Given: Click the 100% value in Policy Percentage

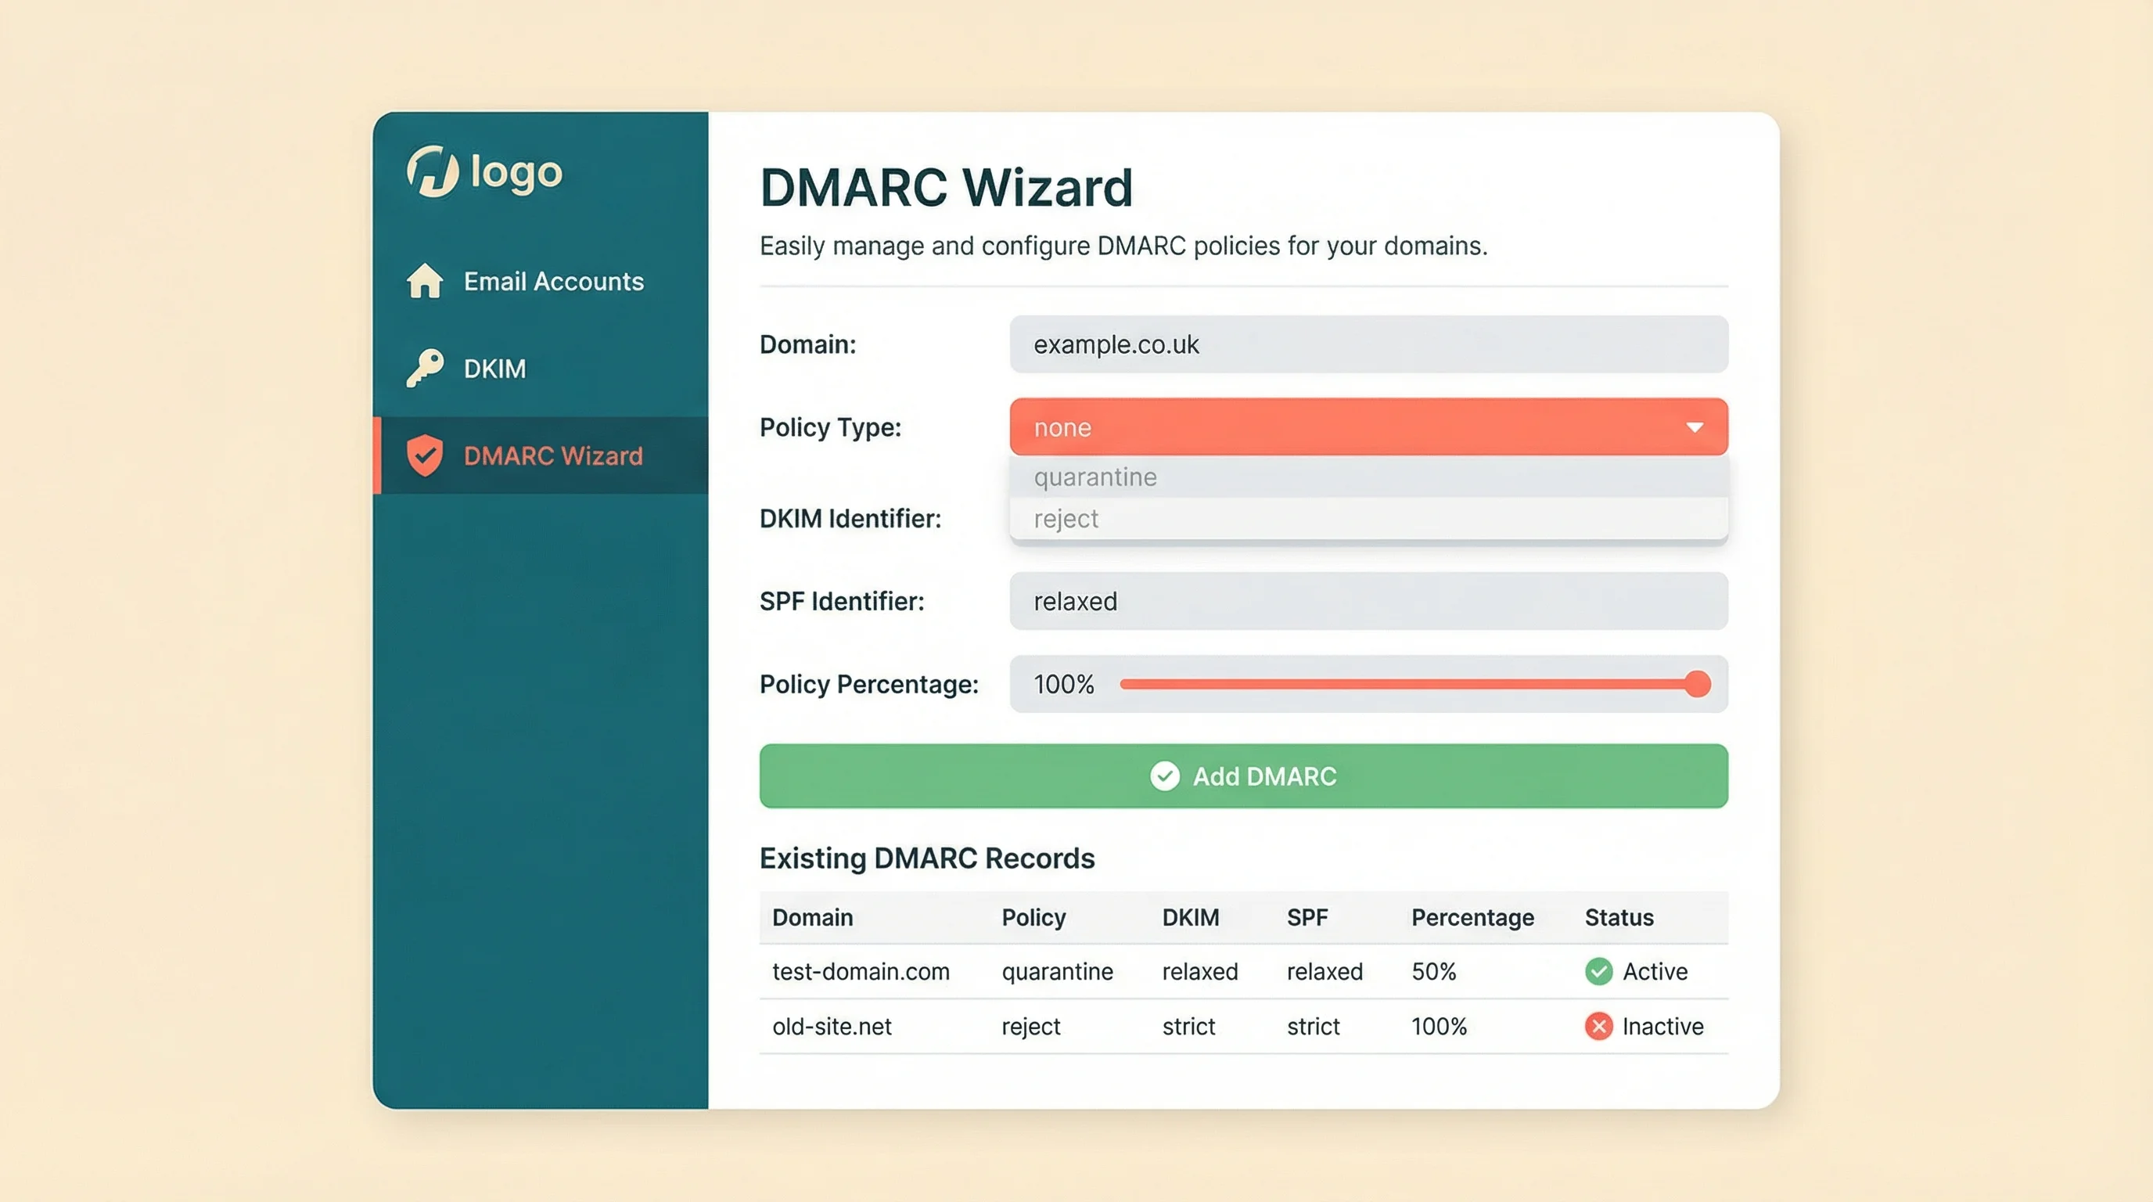Looking at the screenshot, I should [x=1063, y=684].
